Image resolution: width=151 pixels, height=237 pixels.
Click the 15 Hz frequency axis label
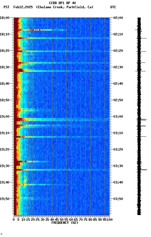[28, 220]
